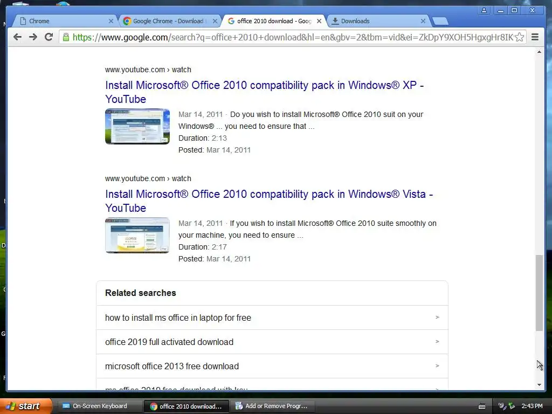Screen dimensions: 552x414
Task: Go back with the browser back arrow
Action: tap(17, 37)
